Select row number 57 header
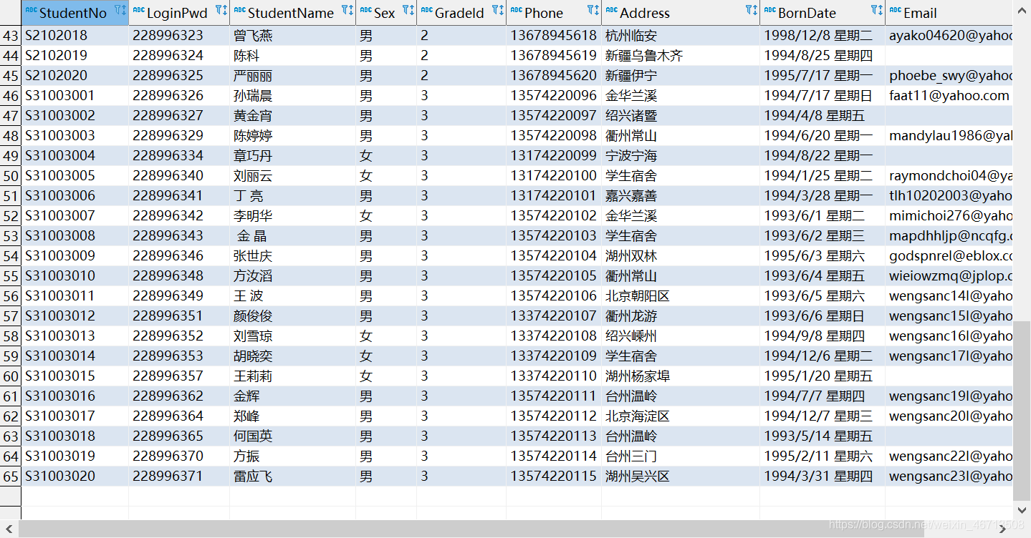The image size is (1031, 538). 11,316
